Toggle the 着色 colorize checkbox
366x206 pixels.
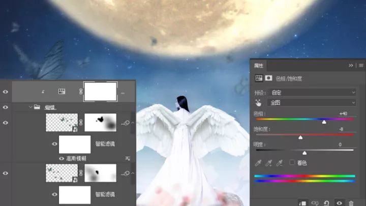pyautogui.click(x=292, y=162)
